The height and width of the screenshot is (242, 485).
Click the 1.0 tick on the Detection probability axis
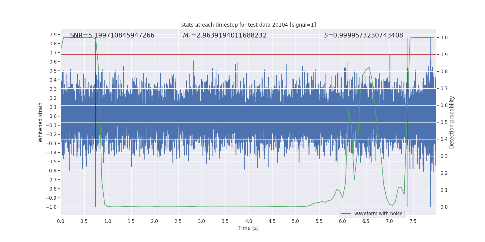pyautogui.click(x=444, y=38)
